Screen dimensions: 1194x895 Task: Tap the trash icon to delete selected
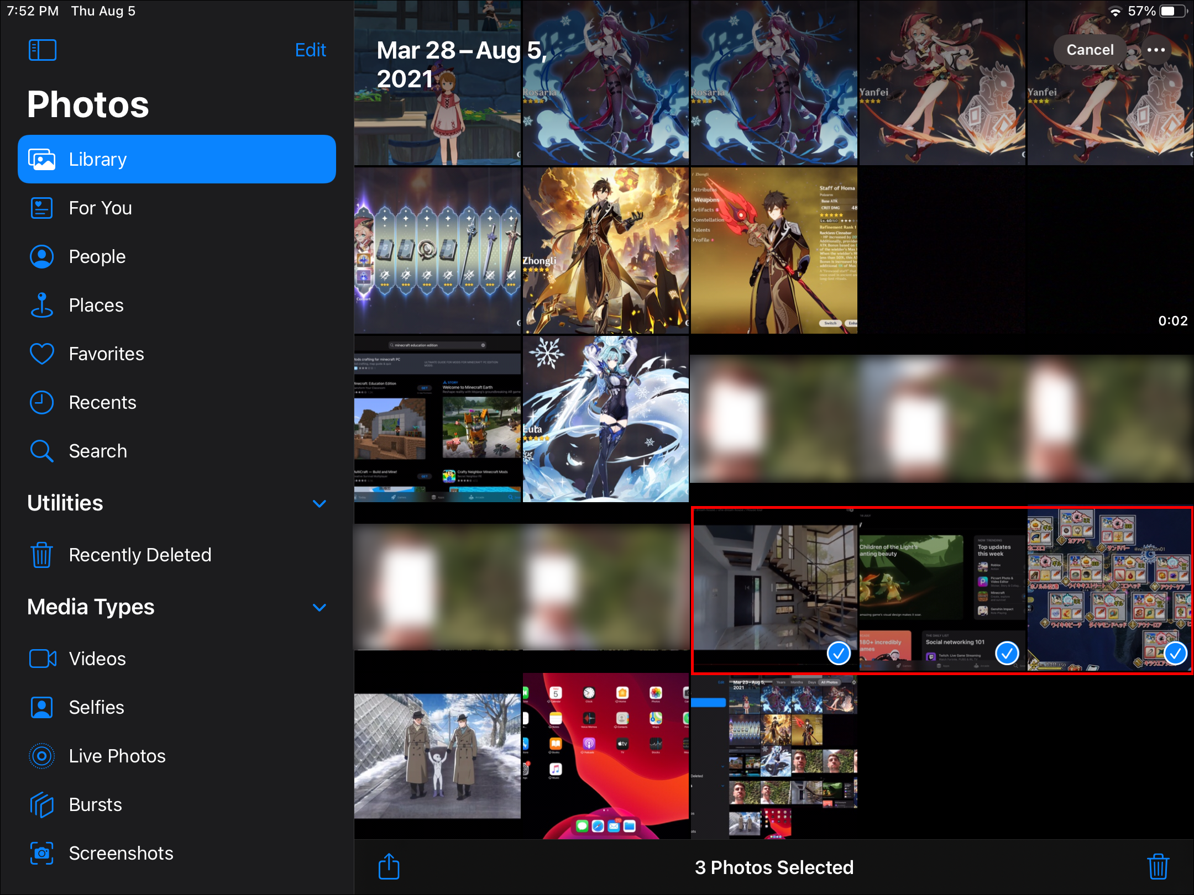pos(1158,866)
